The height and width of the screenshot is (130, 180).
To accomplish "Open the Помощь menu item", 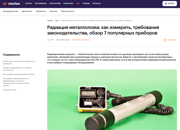I will point(86,3).
